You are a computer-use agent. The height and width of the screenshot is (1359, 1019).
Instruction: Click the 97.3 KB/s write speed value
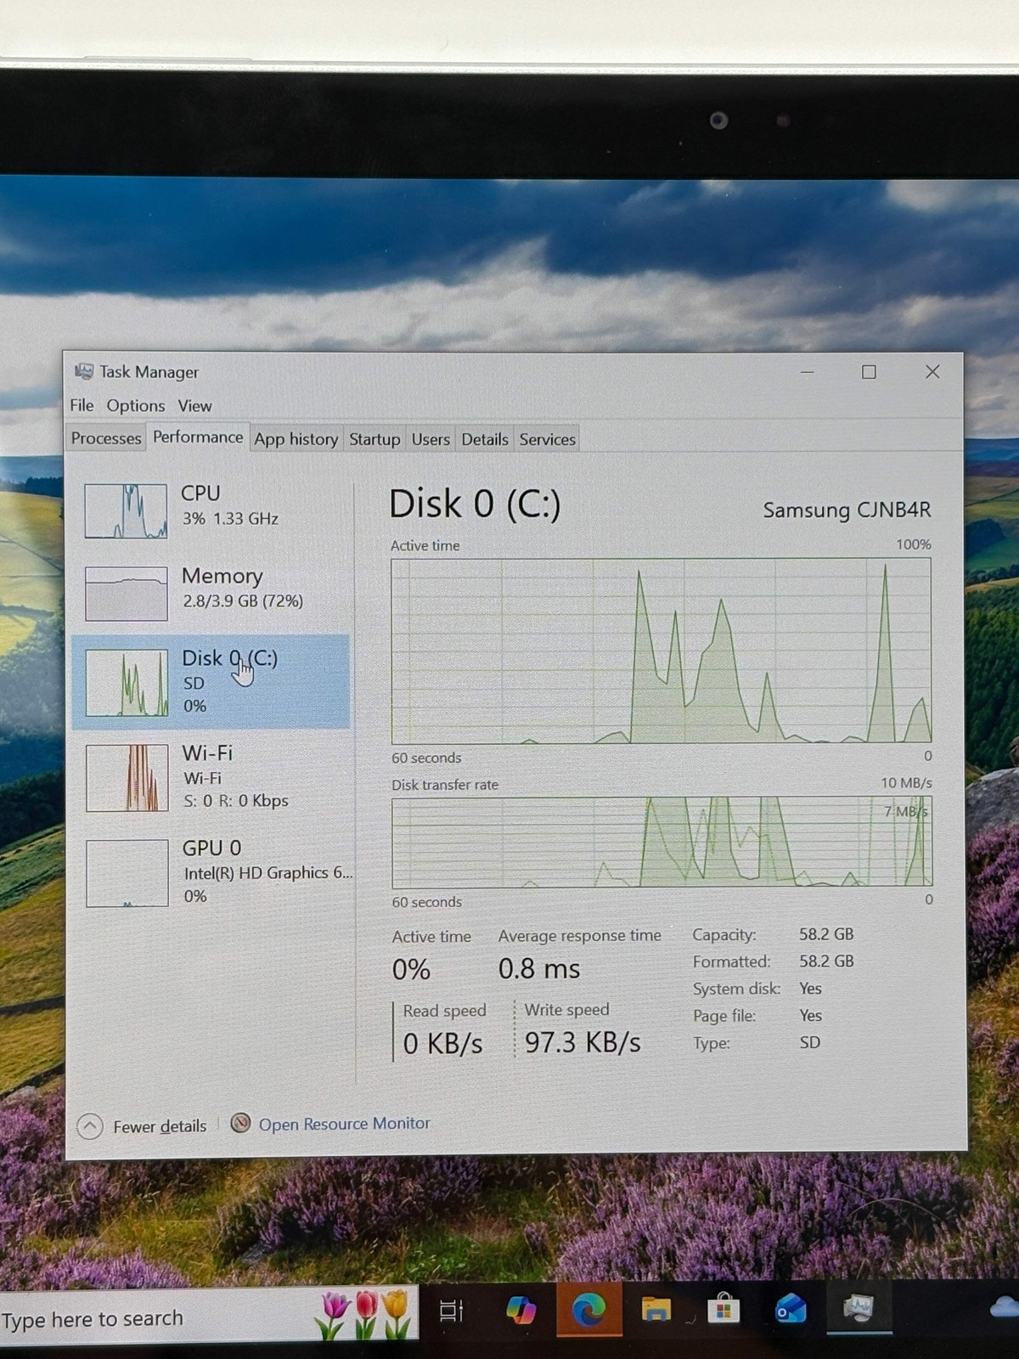click(x=583, y=1042)
